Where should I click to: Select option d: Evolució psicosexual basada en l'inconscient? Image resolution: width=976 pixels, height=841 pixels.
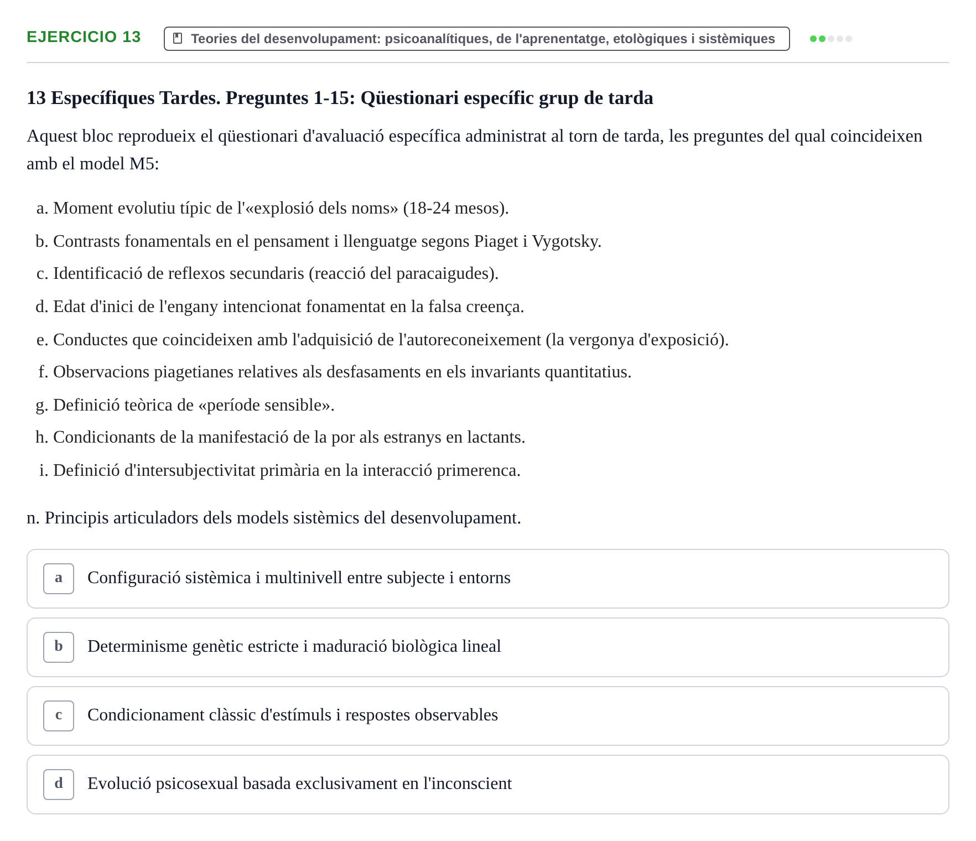(x=487, y=785)
